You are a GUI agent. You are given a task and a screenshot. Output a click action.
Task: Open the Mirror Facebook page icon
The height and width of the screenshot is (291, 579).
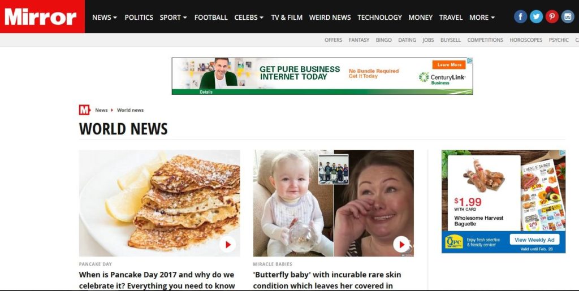[520, 16]
